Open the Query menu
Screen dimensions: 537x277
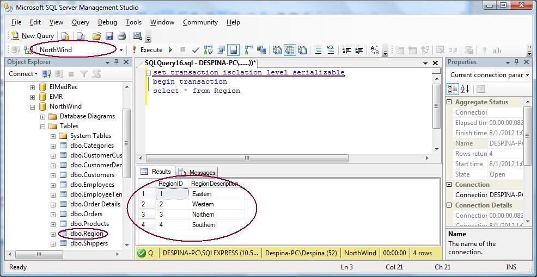click(81, 22)
